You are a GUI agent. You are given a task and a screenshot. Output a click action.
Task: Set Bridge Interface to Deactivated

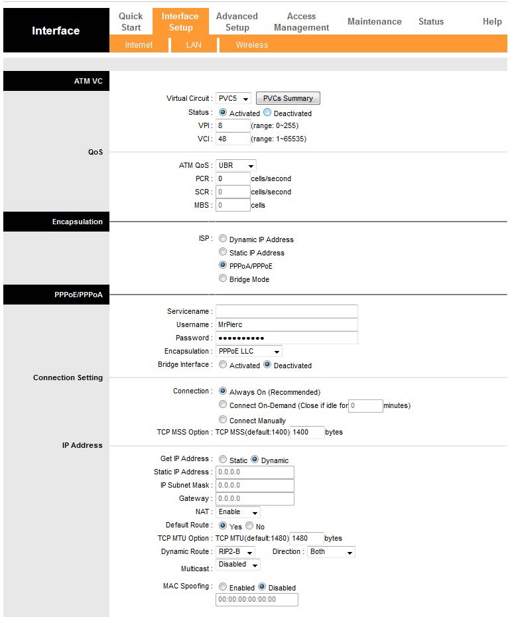coord(267,364)
